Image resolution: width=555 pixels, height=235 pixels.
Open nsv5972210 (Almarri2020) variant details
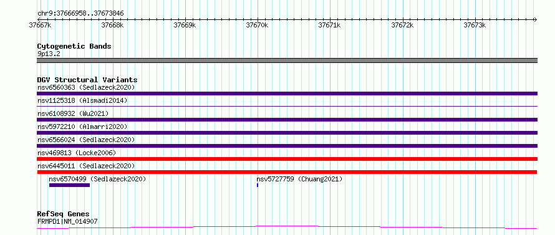click(82, 127)
